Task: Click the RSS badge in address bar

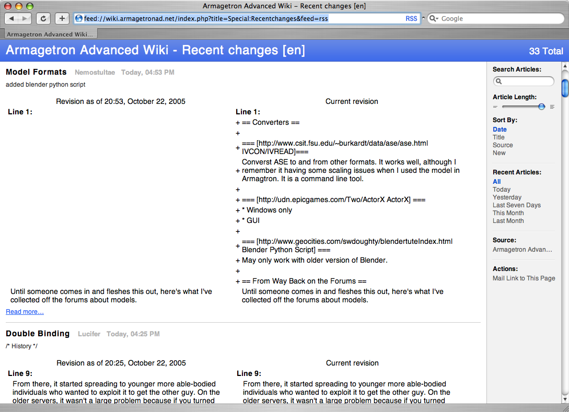Action: point(411,18)
